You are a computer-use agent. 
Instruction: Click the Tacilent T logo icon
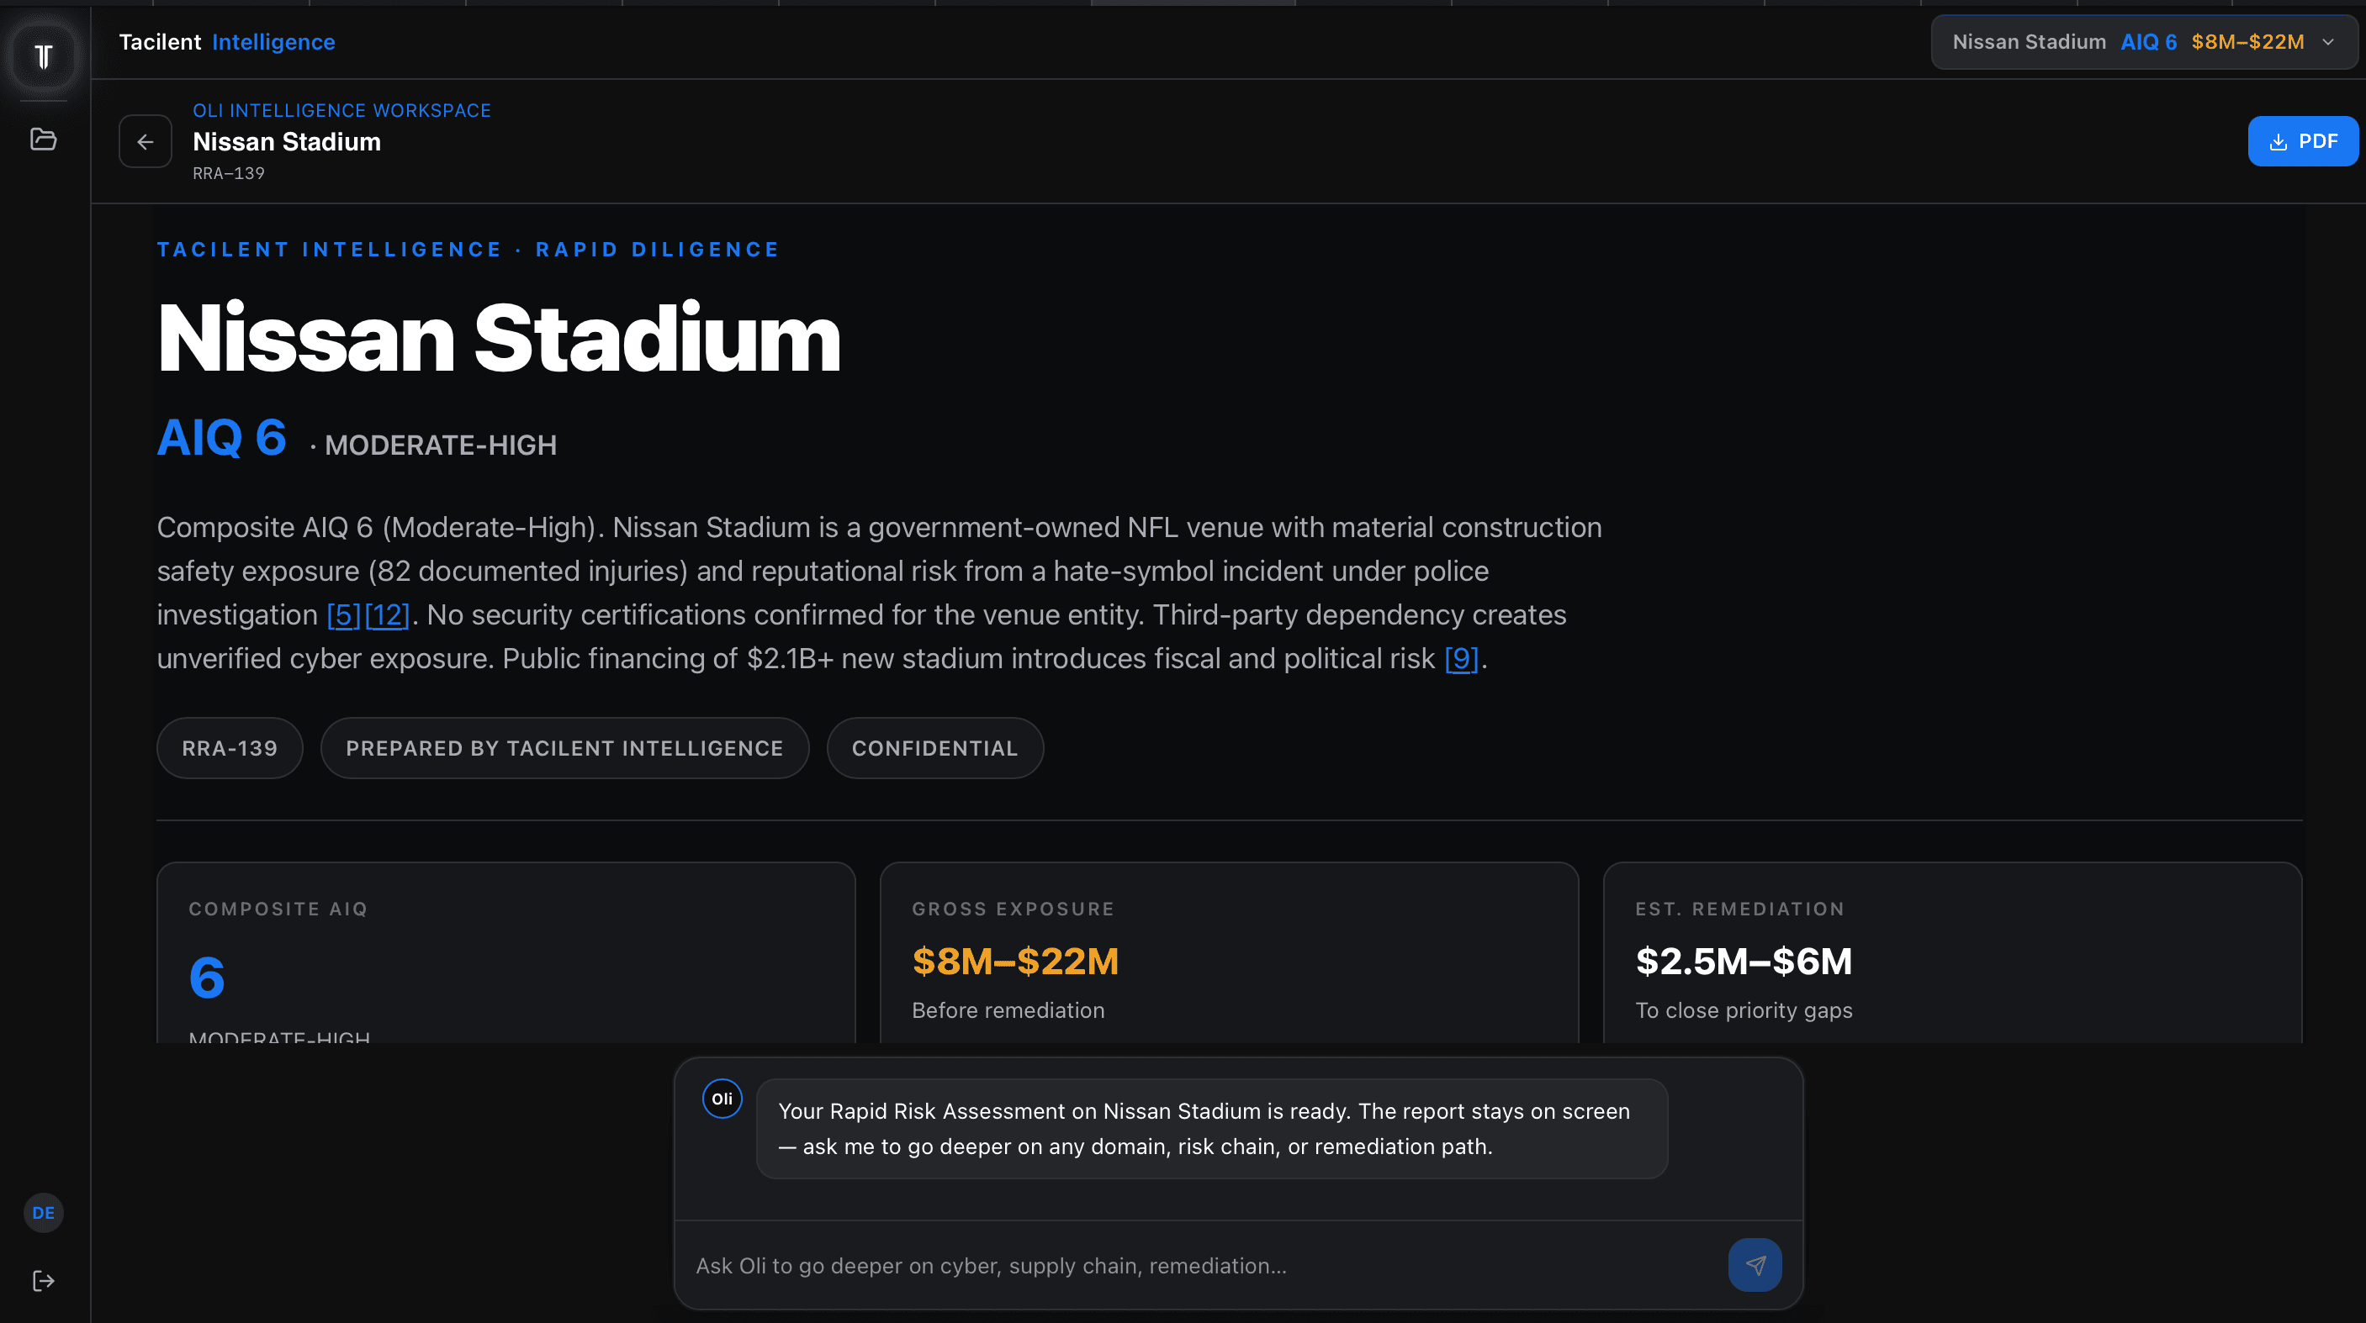(x=43, y=56)
